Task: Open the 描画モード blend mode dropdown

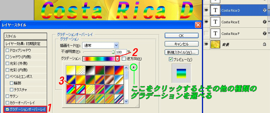Action: (x=100, y=45)
